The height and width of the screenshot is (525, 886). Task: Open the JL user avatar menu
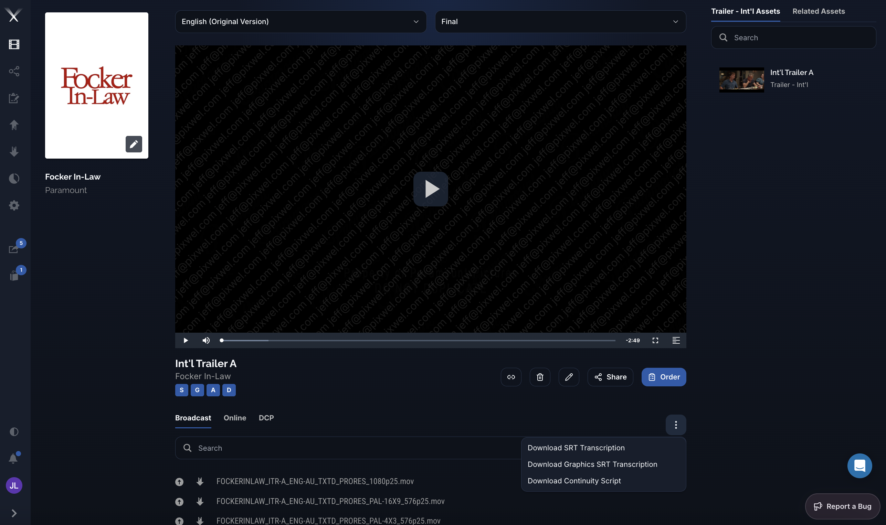coord(14,485)
